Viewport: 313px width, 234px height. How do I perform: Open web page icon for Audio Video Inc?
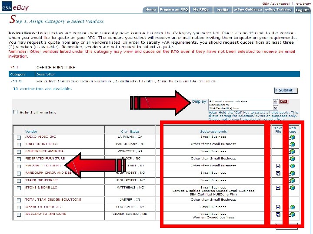[292, 137]
